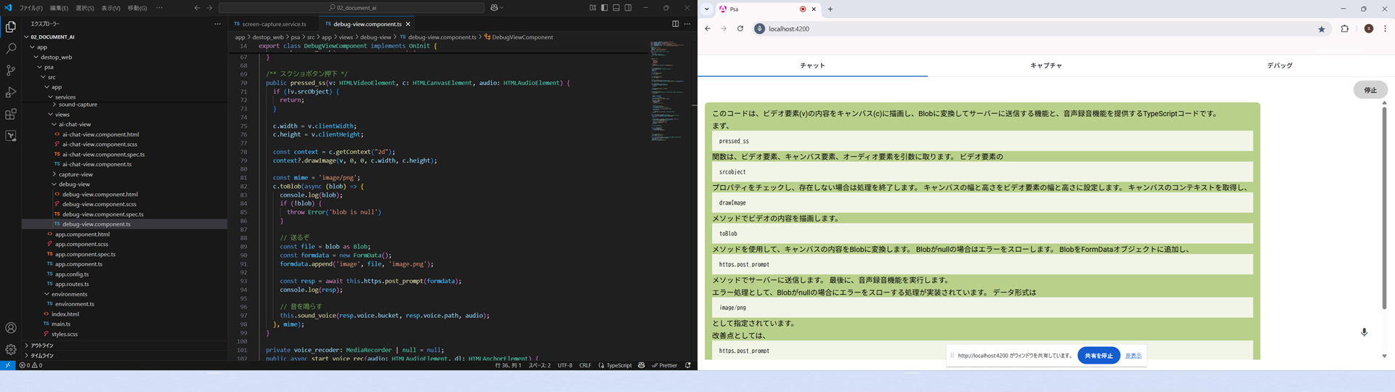Click the UTF-8 encoding selector

[x=565, y=365]
